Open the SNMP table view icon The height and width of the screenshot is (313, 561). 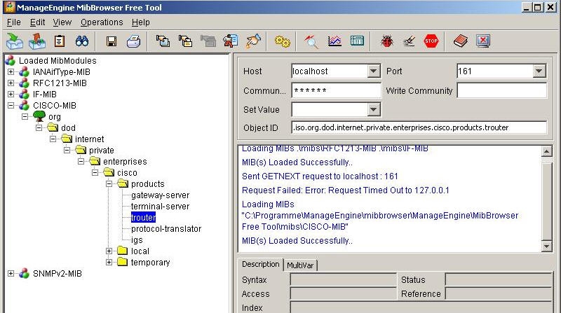[357, 41]
